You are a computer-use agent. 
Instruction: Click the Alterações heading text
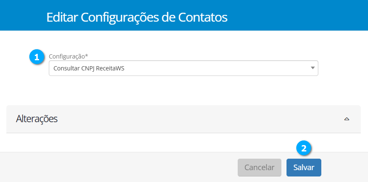[x=37, y=119]
